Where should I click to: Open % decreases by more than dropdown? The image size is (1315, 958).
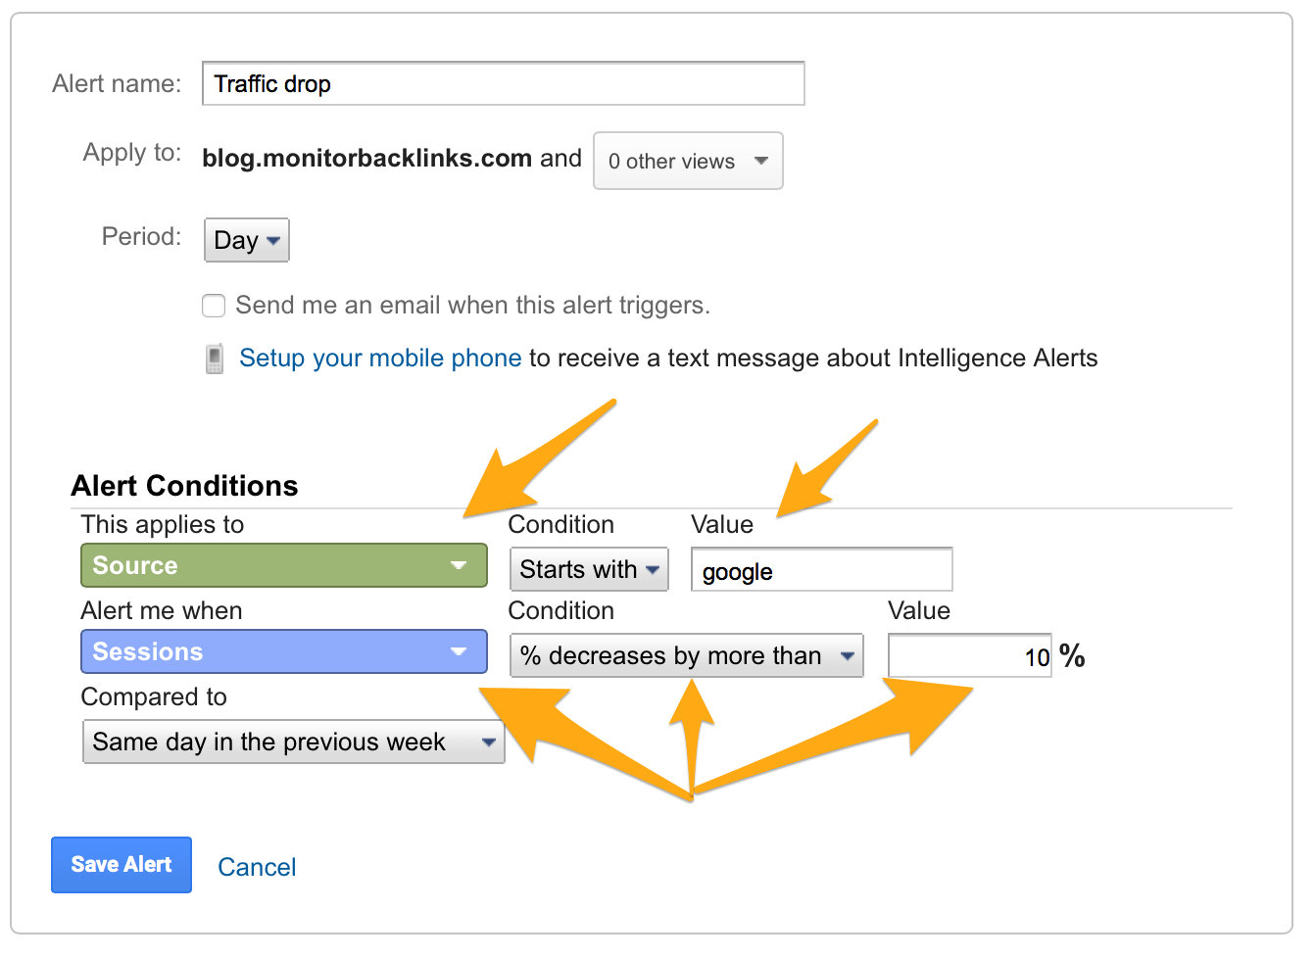point(687,655)
